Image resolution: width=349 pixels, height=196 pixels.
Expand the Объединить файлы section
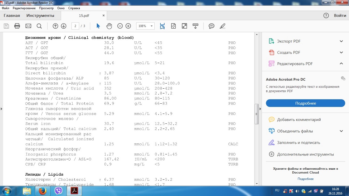coord(341,131)
